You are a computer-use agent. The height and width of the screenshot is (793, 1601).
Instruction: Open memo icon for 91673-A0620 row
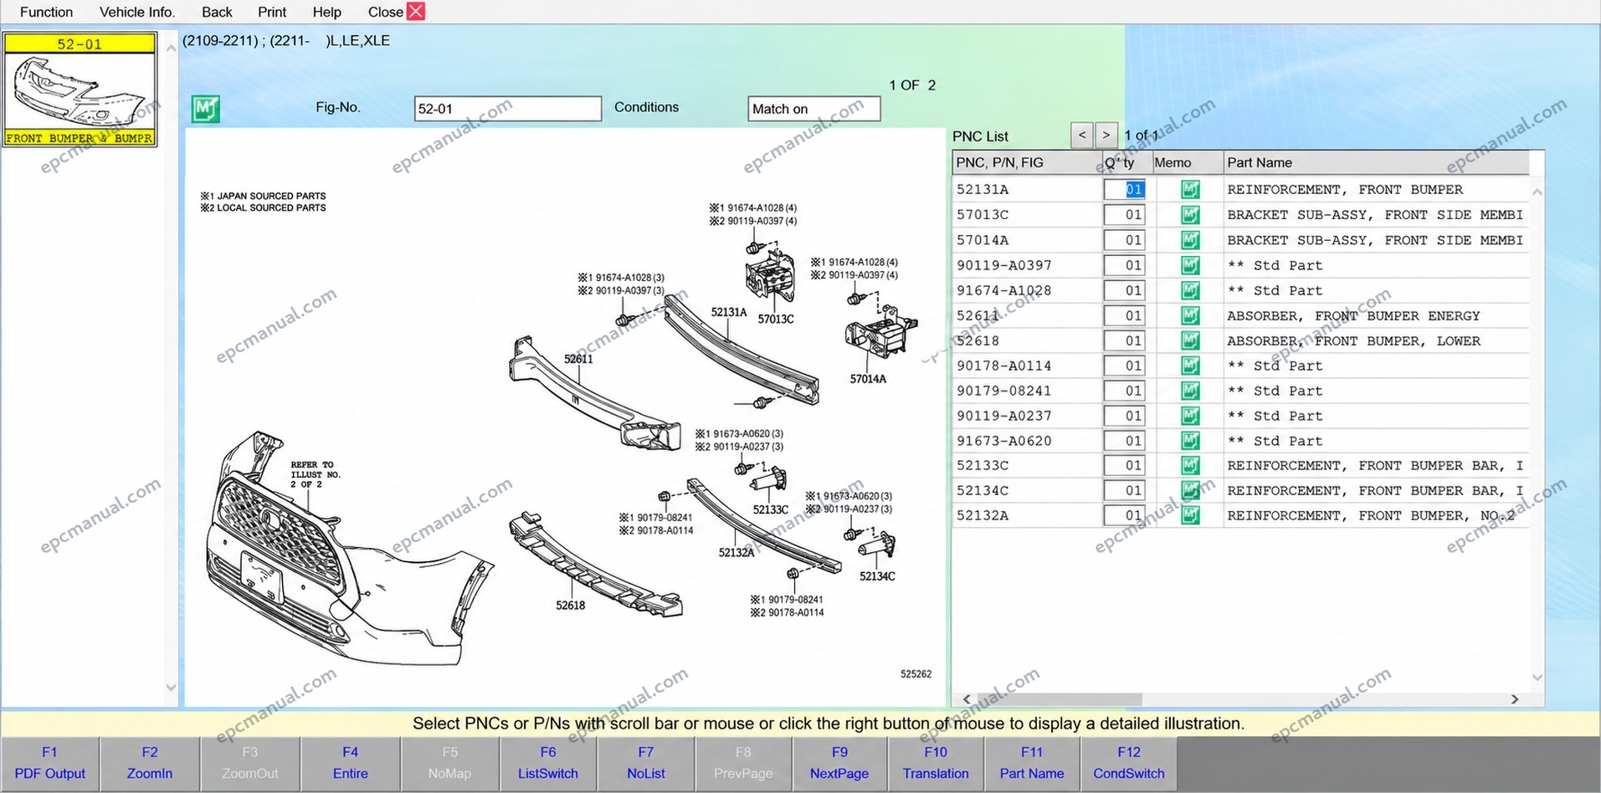click(1189, 441)
